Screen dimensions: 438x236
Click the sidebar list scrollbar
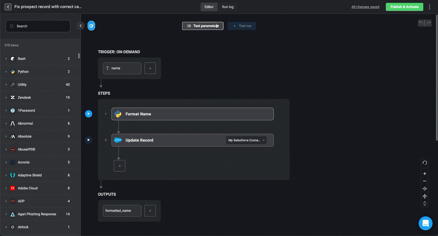(x=79, y=56)
